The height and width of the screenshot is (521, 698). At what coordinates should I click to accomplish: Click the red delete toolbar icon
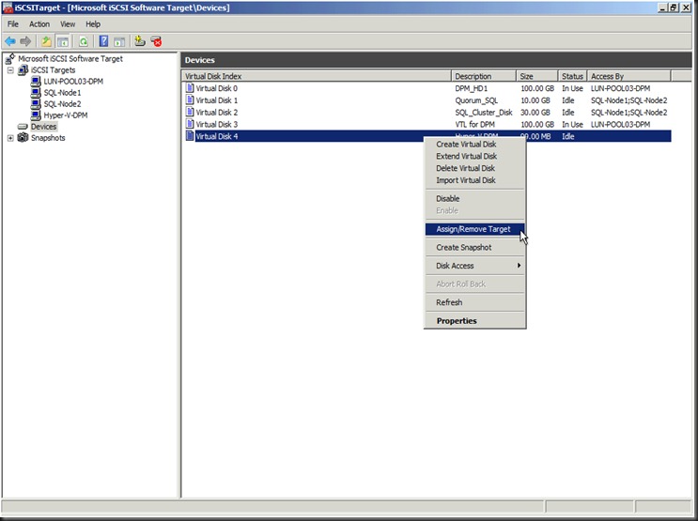tap(156, 41)
